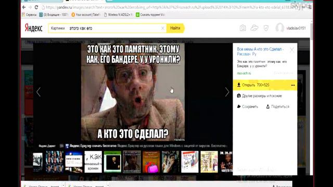333x187 pixels.
Task: Select the thumbnail showing ', как' text
Action: 93,162
